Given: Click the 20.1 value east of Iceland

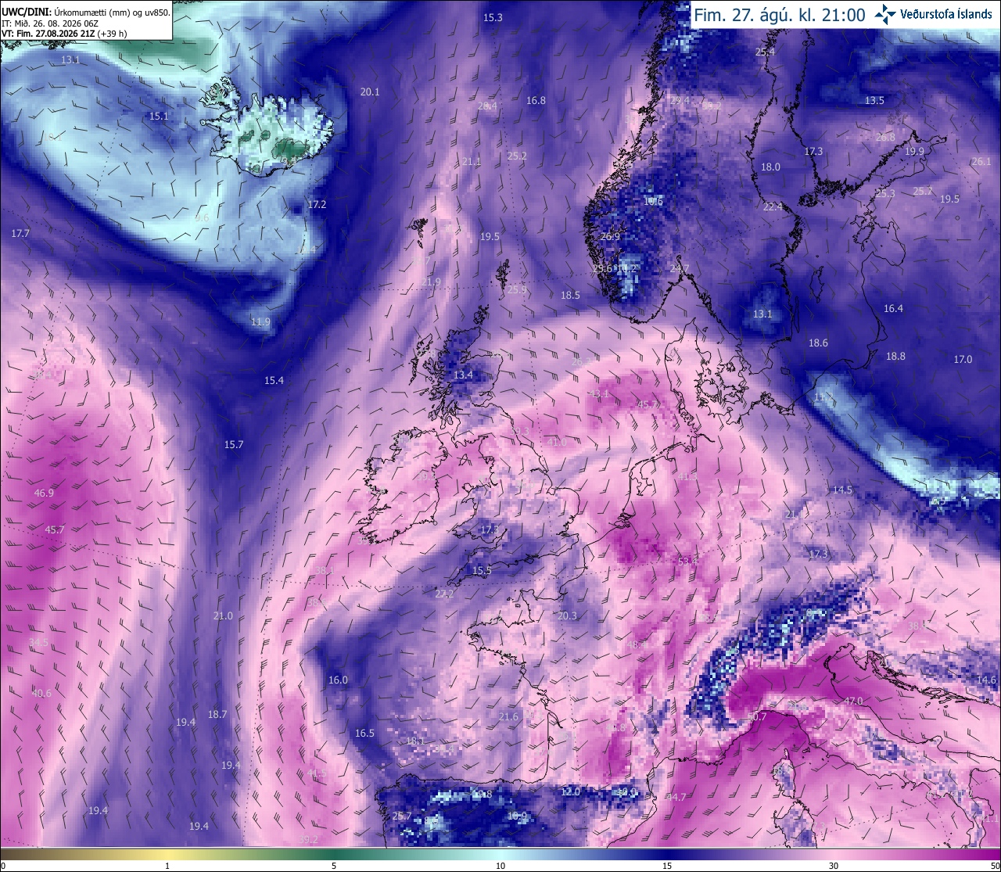Looking at the screenshot, I should [370, 92].
